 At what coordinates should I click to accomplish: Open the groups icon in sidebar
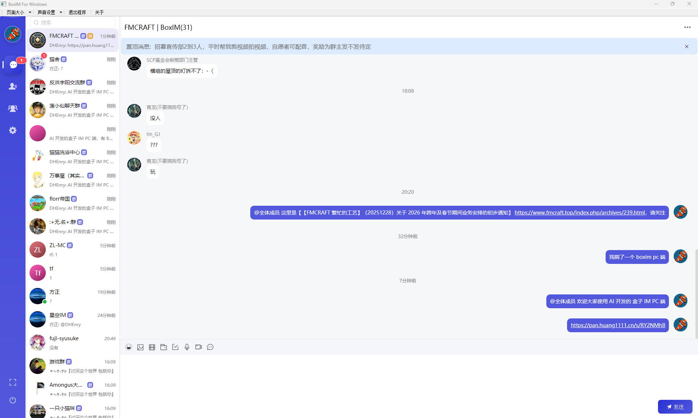click(13, 108)
